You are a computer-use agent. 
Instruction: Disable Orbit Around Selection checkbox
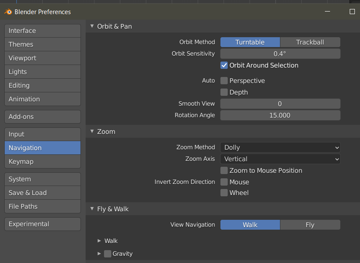(224, 65)
